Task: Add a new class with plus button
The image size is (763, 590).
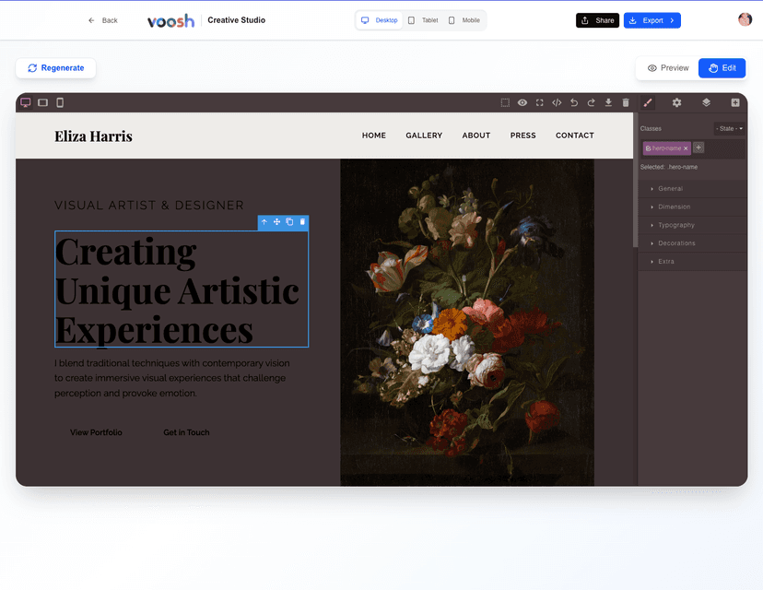Action: (698, 147)
